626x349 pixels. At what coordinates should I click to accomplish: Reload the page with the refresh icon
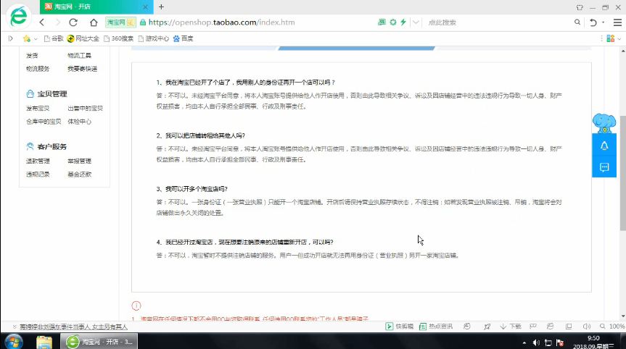coord(73,22)
